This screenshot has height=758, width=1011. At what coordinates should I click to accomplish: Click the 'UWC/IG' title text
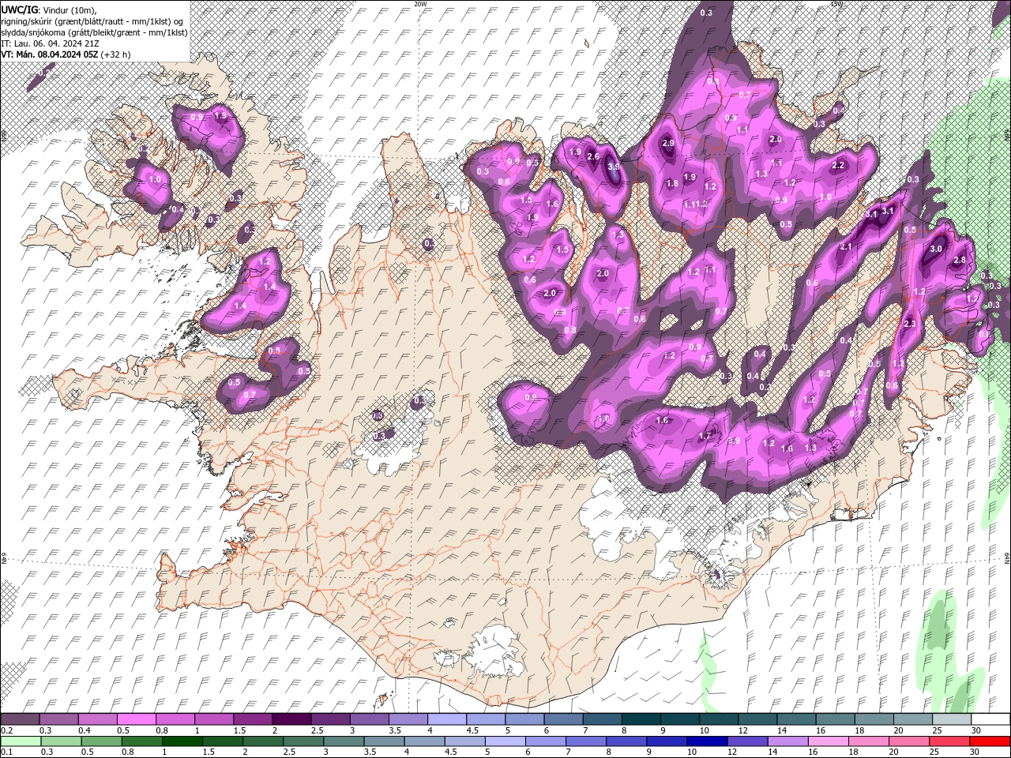click(x=20, y=9)
